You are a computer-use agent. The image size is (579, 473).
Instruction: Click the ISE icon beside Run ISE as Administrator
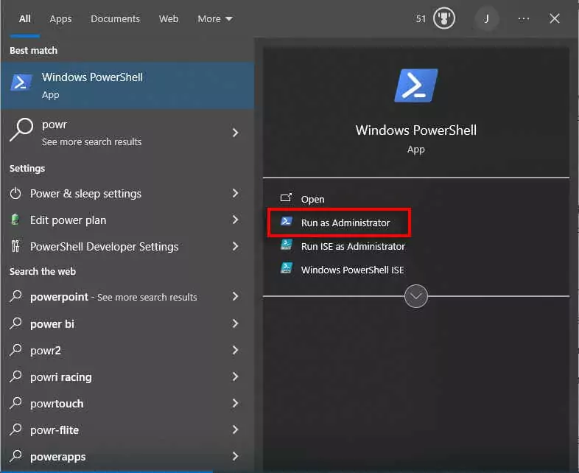click(287, 246)
